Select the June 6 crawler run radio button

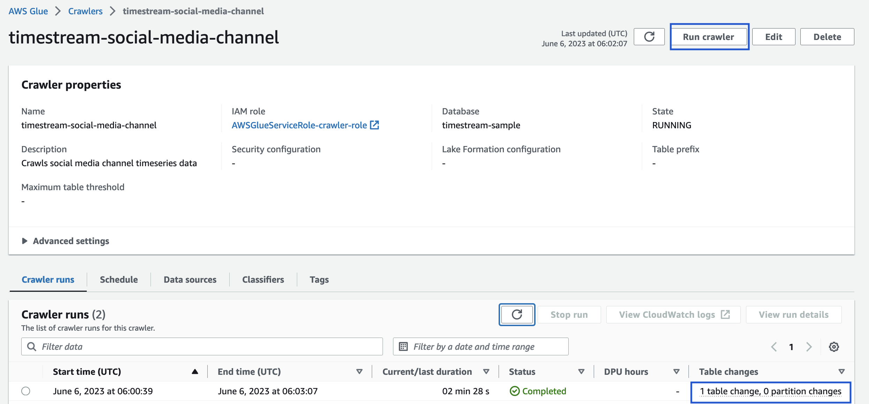26,391
